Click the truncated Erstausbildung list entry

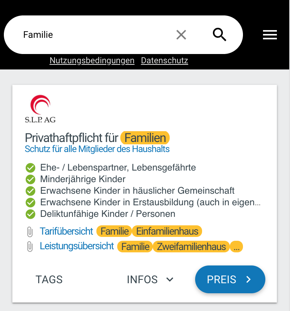150,203
